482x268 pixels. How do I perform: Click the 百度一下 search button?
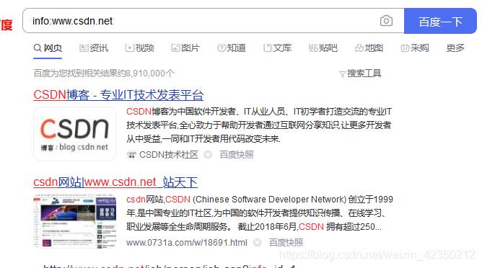pos(440,21)
